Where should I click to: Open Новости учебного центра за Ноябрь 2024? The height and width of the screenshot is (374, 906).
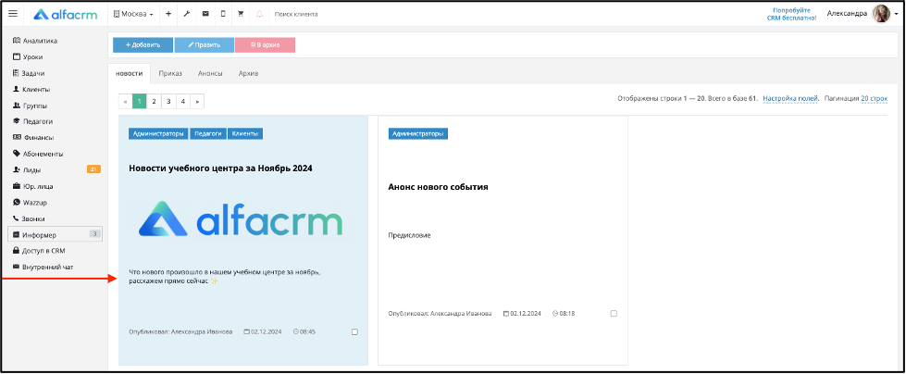pos(221,168)
